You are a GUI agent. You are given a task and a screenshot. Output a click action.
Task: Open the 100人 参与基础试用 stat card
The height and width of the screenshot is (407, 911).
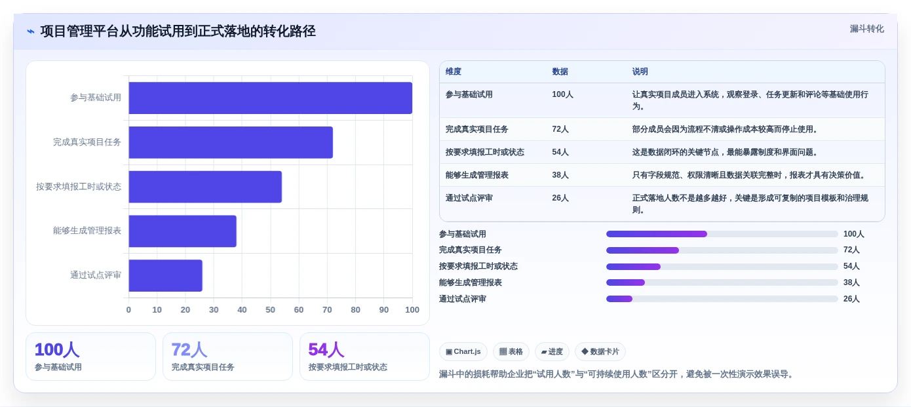coord(91,357)
